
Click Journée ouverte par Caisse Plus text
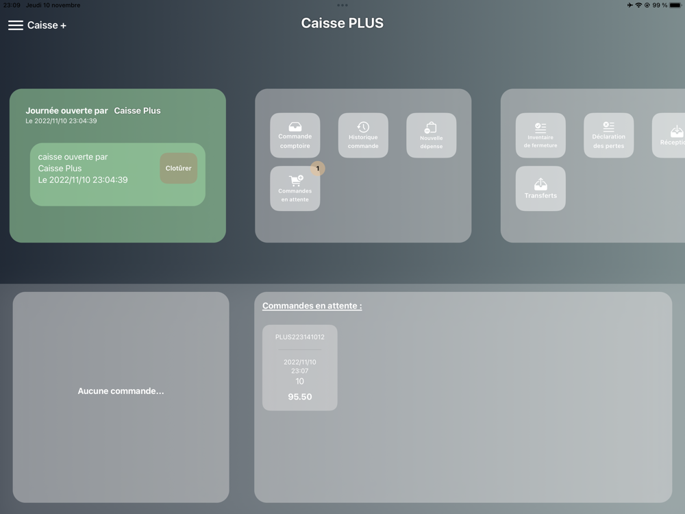[93, 110]
